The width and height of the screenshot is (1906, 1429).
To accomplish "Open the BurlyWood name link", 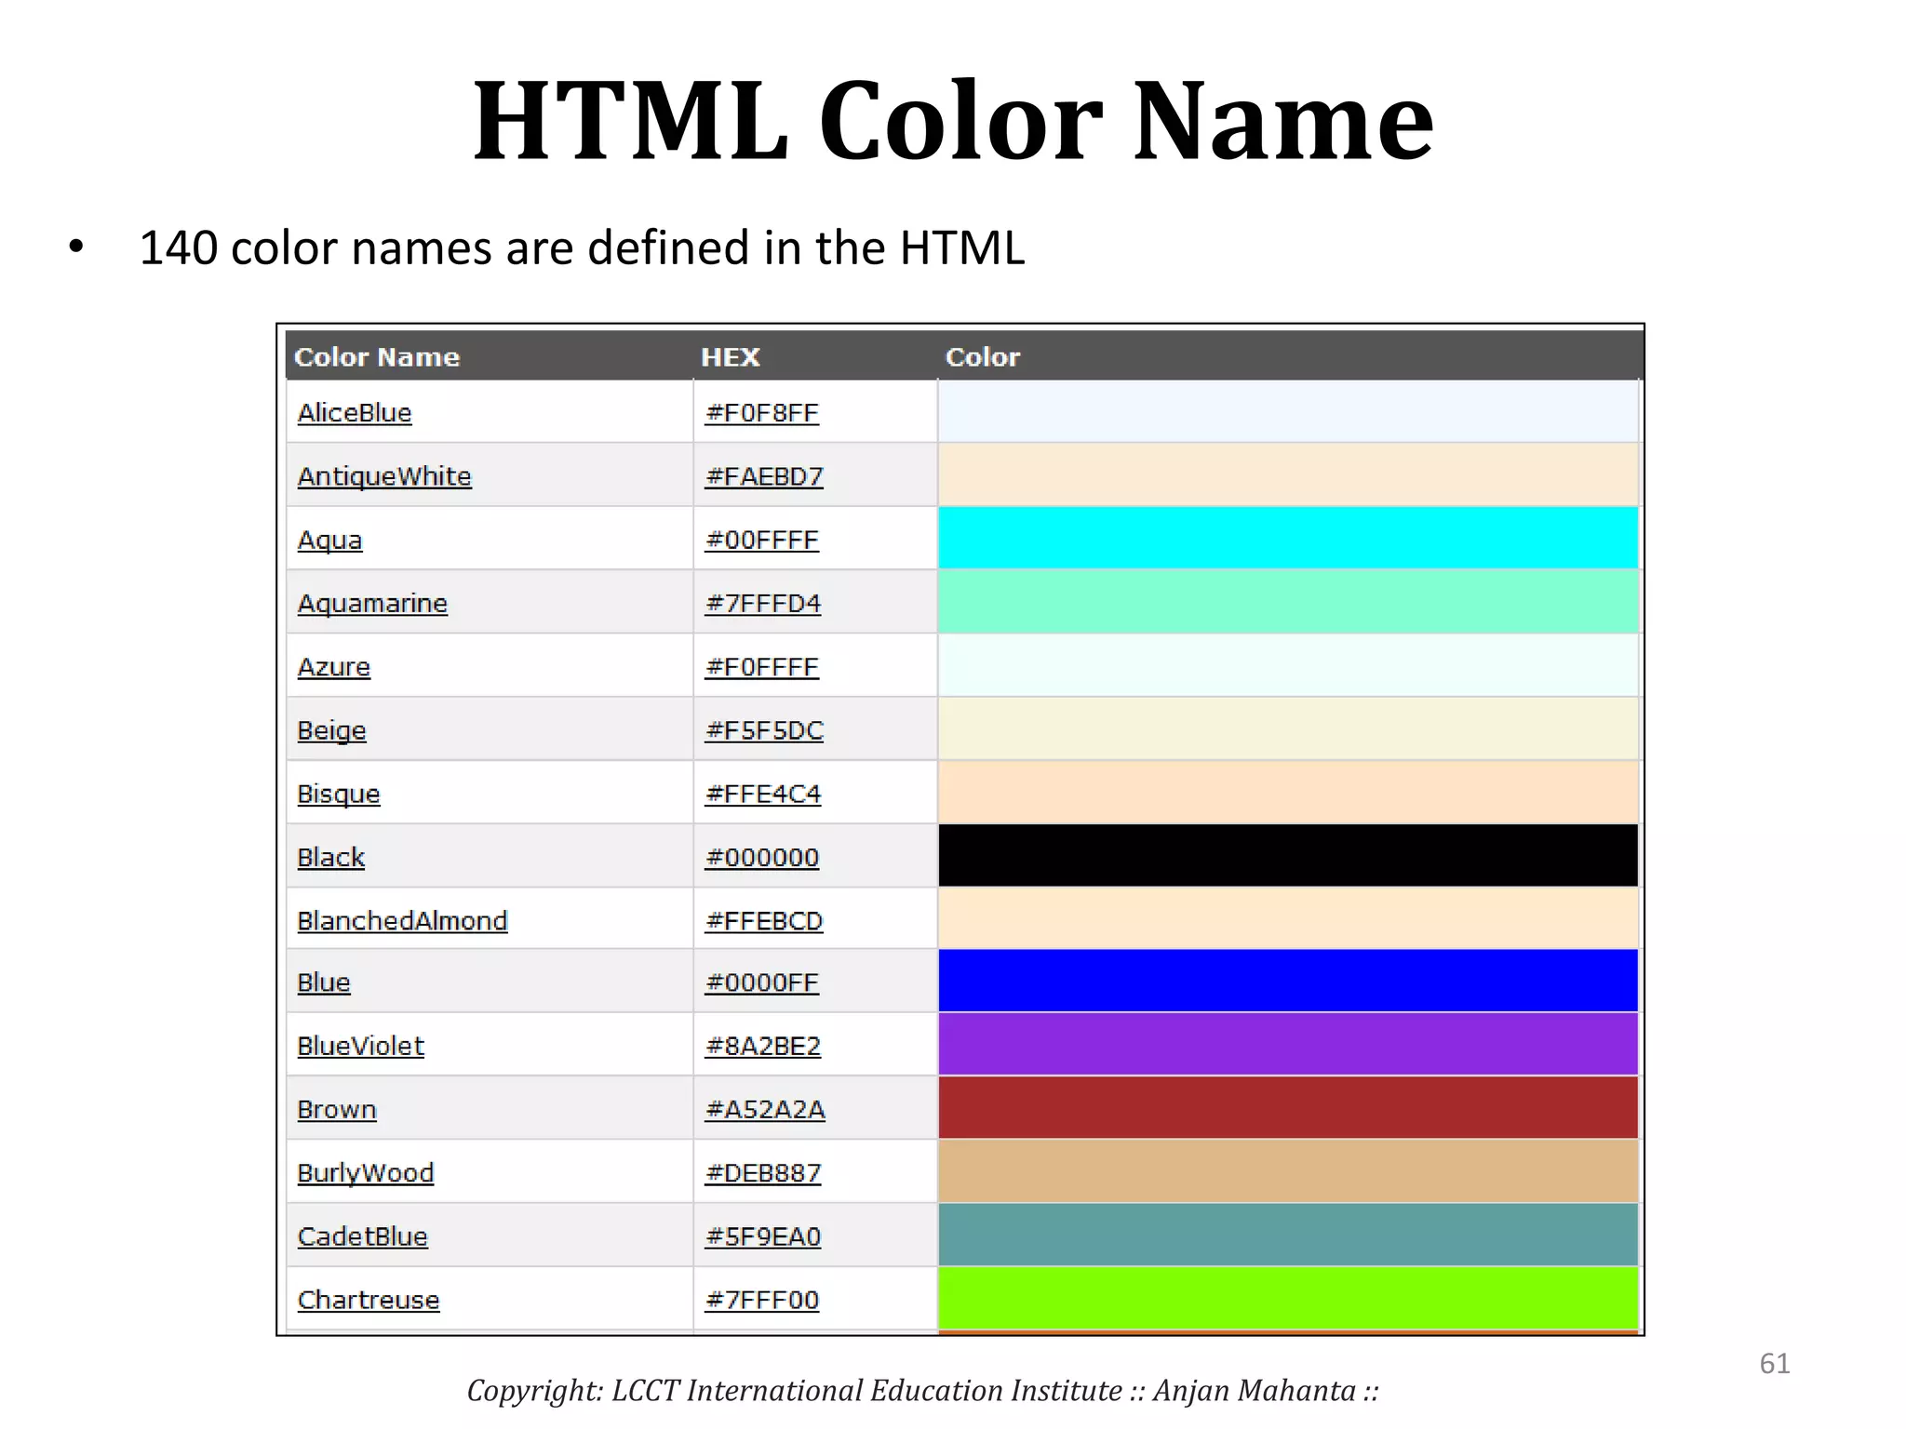I will 365,1173.
